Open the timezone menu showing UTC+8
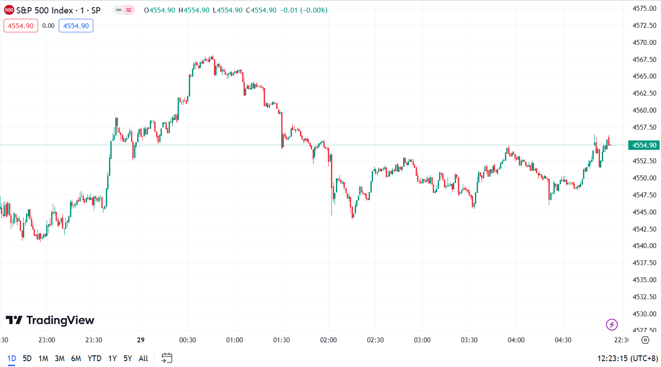661x367 pixels. click(x=627, y=358)
